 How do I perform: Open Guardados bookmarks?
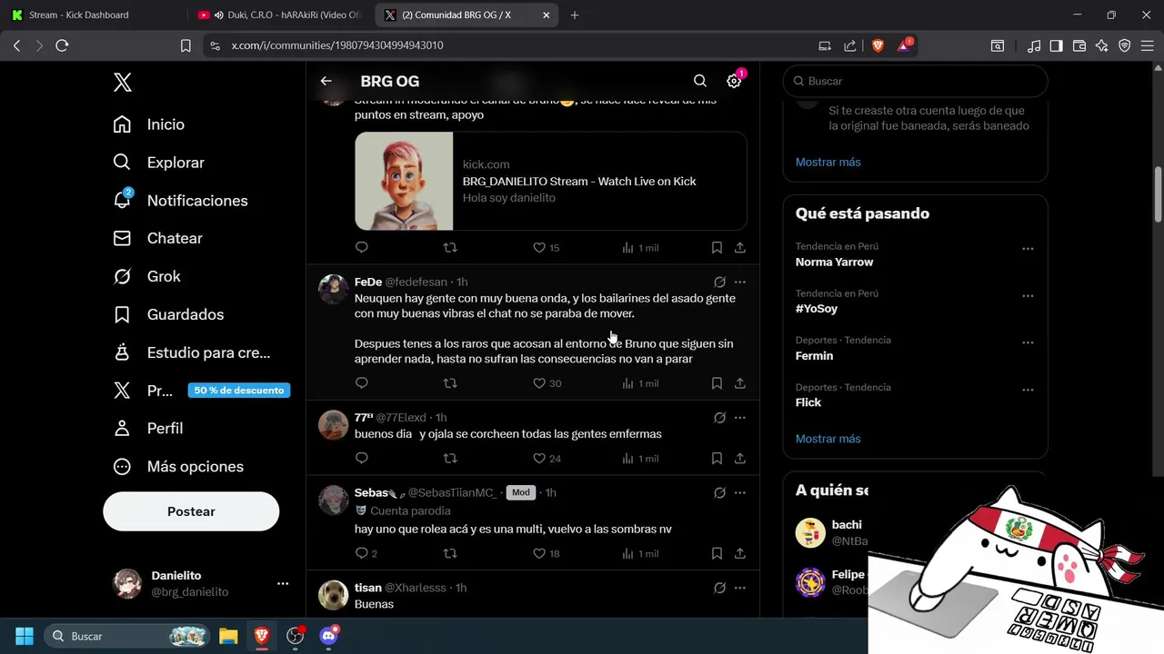(168, 314)
